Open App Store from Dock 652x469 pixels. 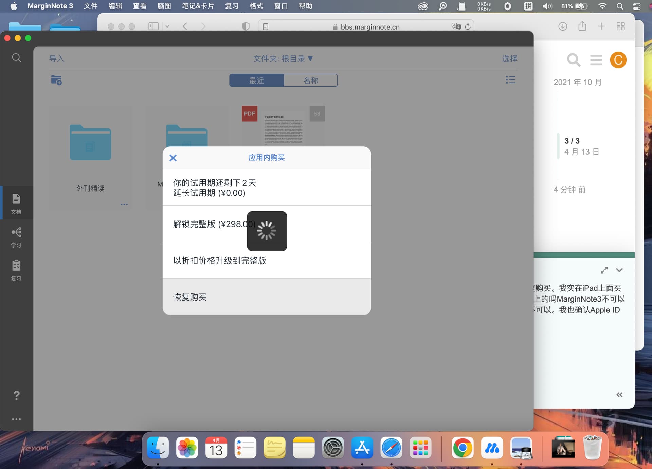[x=362, y=448]
